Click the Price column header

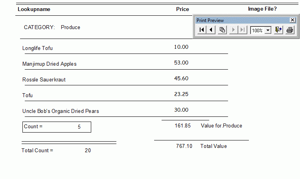(182, 9)
